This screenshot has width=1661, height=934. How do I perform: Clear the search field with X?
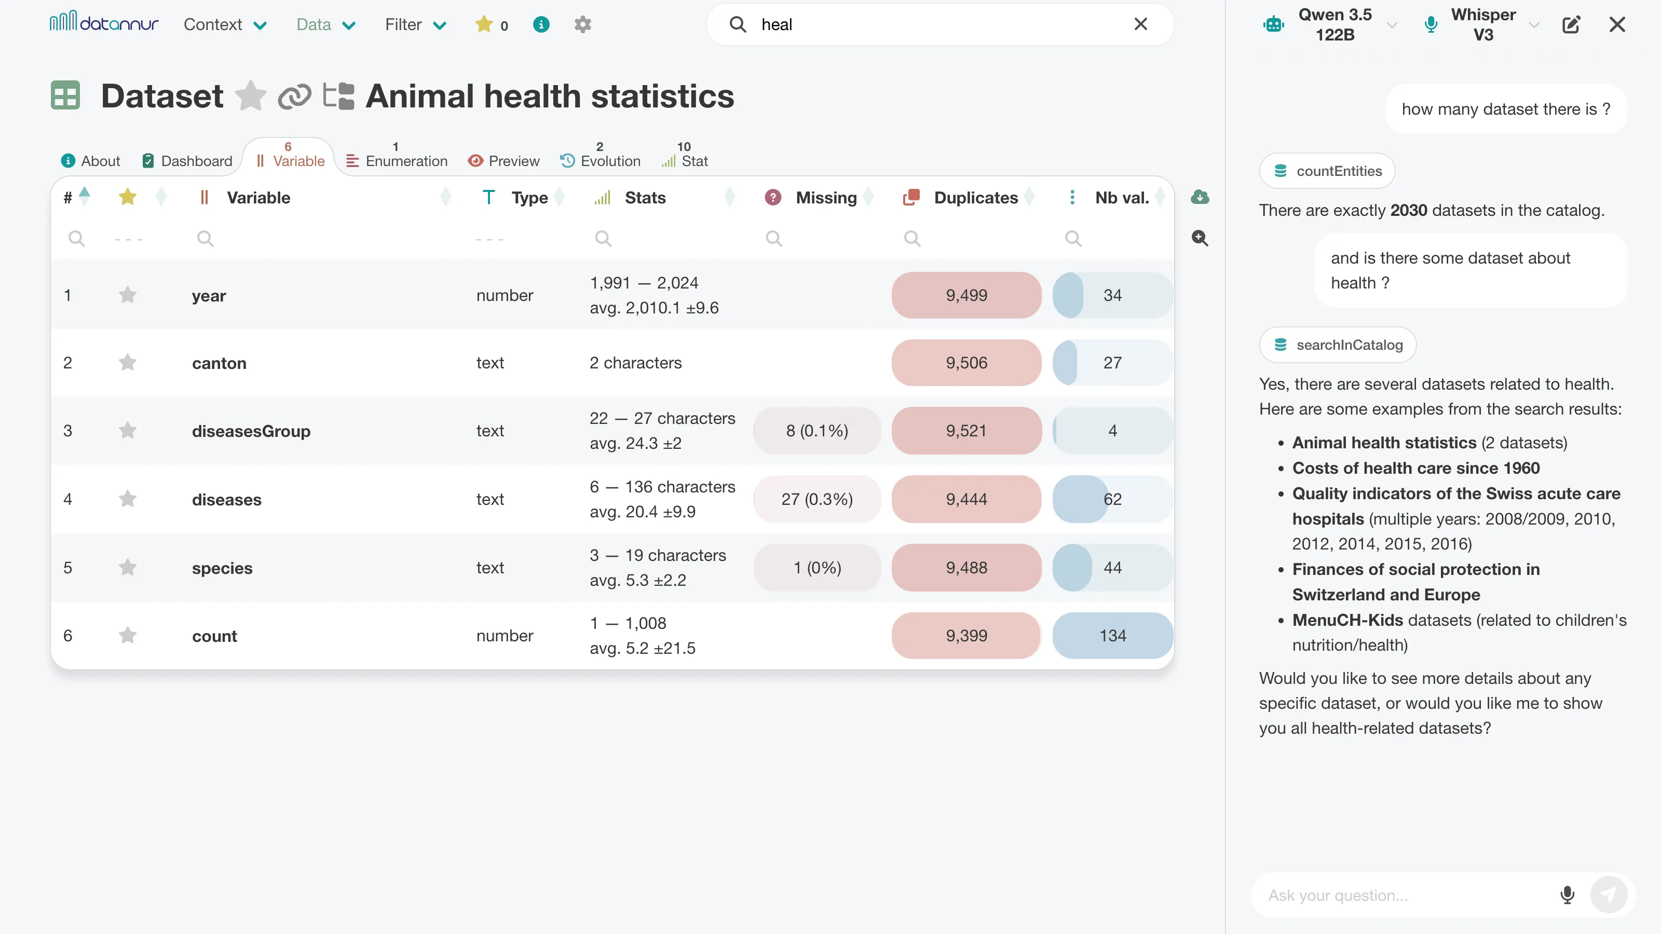click(x=1141, y=24)
